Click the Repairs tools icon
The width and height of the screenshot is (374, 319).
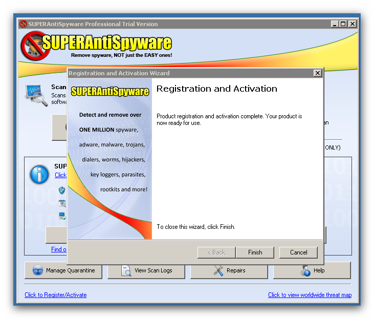[218, 270]
